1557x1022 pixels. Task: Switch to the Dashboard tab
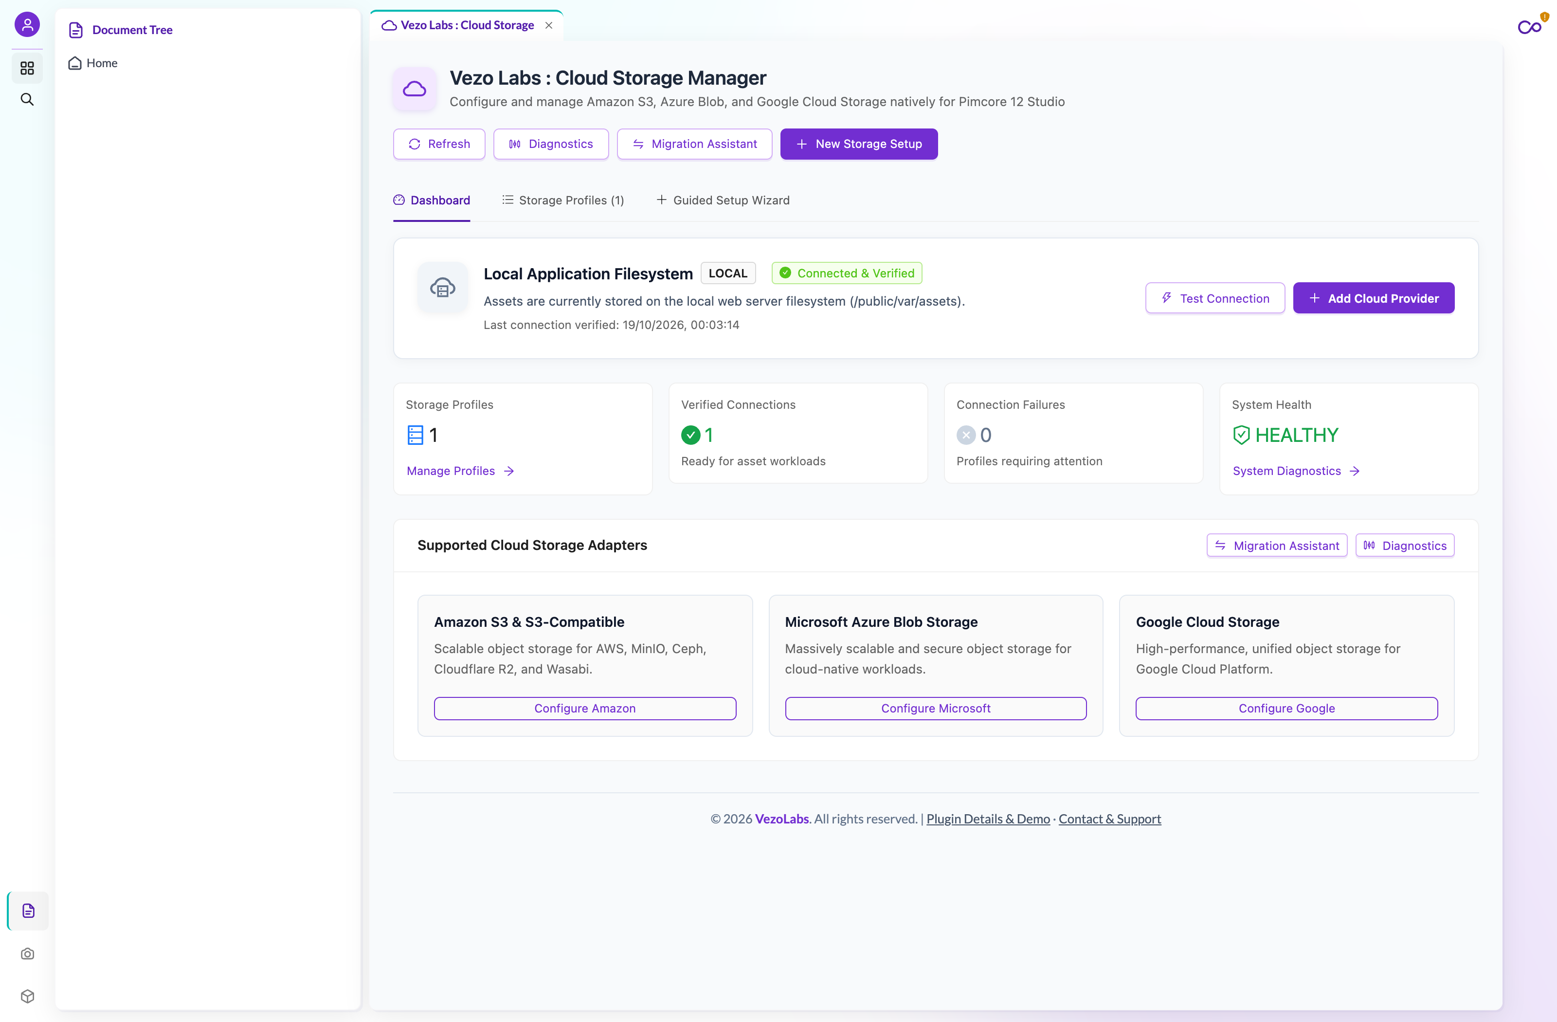(432, 200)
